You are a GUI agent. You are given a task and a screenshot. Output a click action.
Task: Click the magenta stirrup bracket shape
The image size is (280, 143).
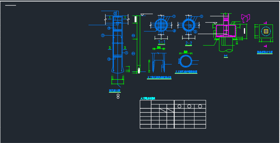[245, 18]
